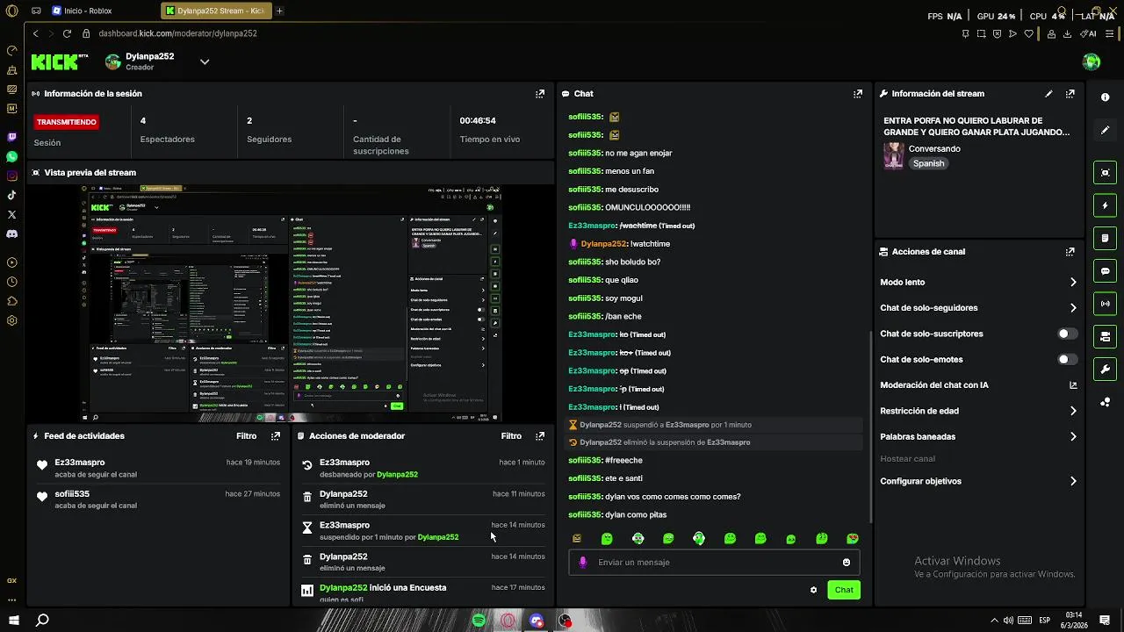Toggle the document widget icon in sidebar
Image resolution: width=1124 pixels, height=632 pixels.
[x=1106, y=238]
